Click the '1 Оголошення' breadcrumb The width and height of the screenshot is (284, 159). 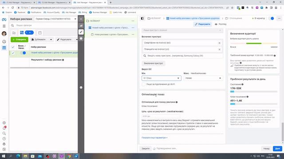tap(234, 19)
